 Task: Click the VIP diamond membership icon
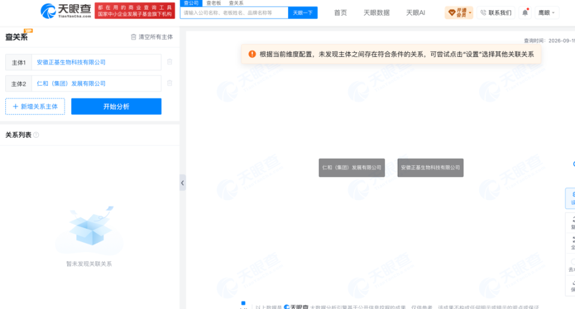coord(452,13)
